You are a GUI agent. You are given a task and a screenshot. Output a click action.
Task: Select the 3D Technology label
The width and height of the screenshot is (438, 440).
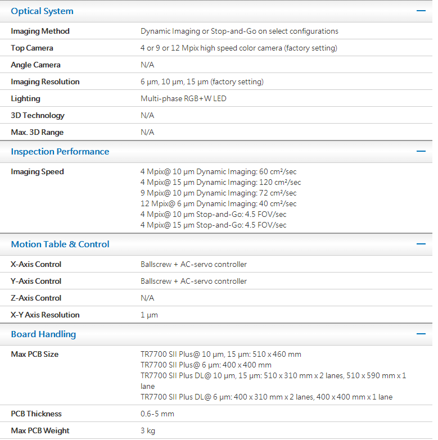point(38,115)
